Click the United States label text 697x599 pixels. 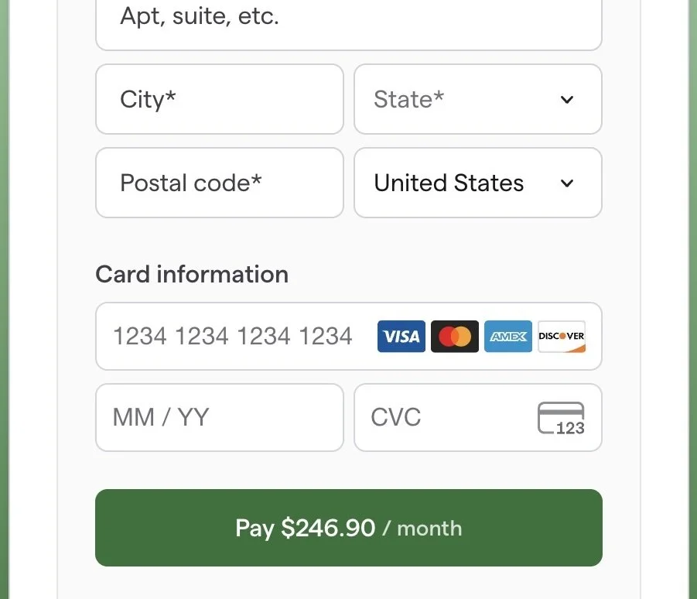[x=449, y=183]
